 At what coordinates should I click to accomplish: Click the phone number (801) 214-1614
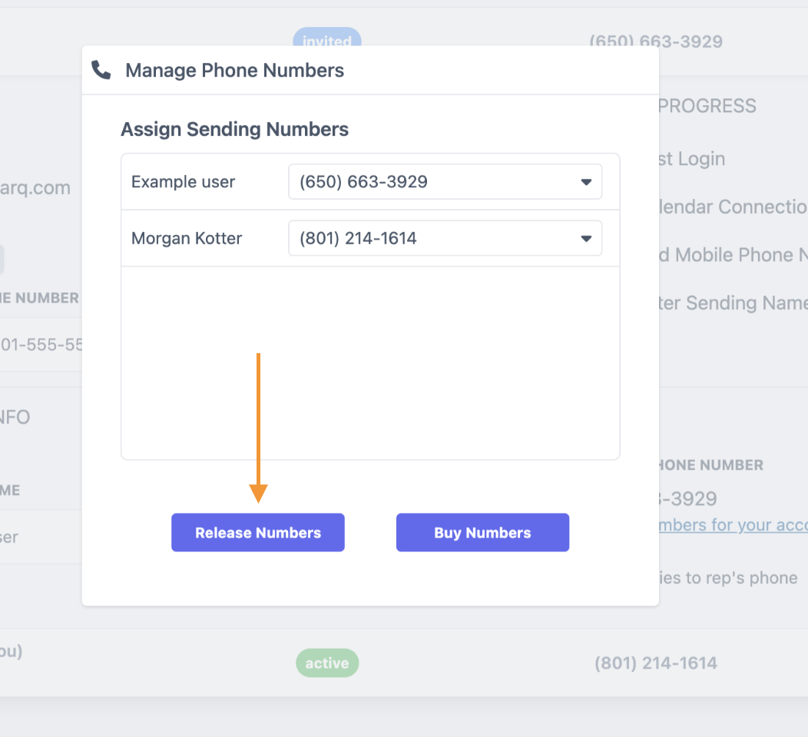click(x=655, y=663)
